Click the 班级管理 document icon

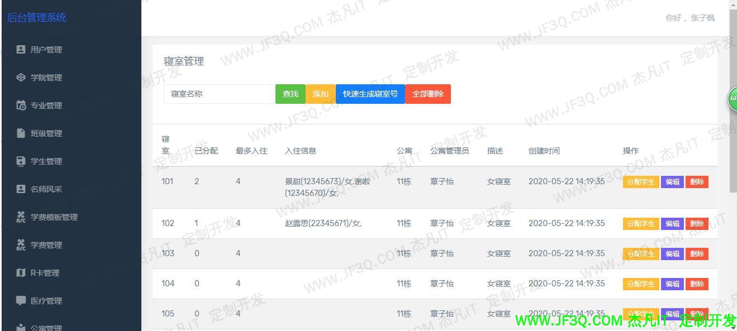21,133
